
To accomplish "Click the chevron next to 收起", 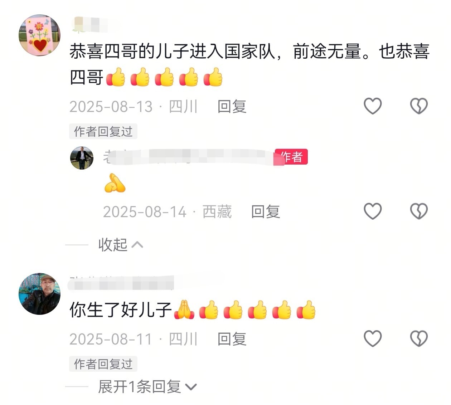I will pyautogui.click(x=137, y=245).
